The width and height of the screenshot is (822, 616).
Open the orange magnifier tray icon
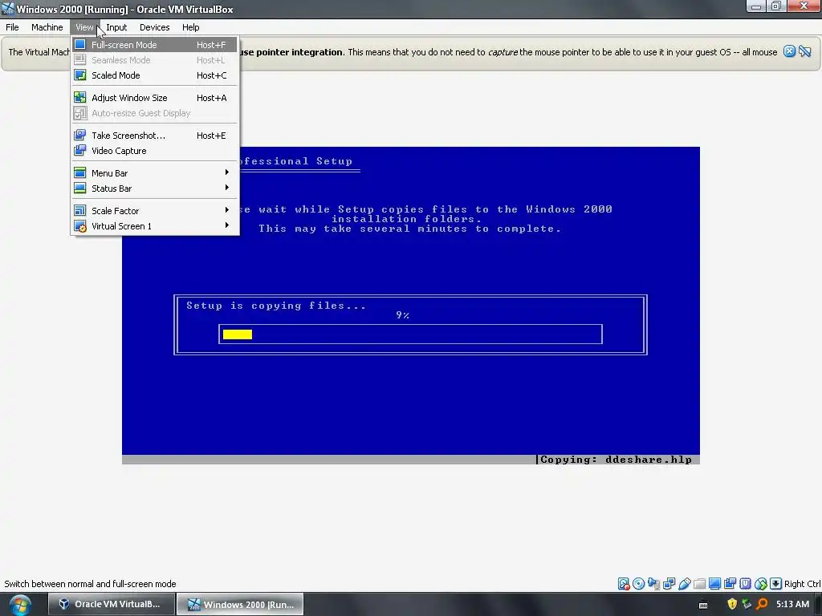[763, 604]
